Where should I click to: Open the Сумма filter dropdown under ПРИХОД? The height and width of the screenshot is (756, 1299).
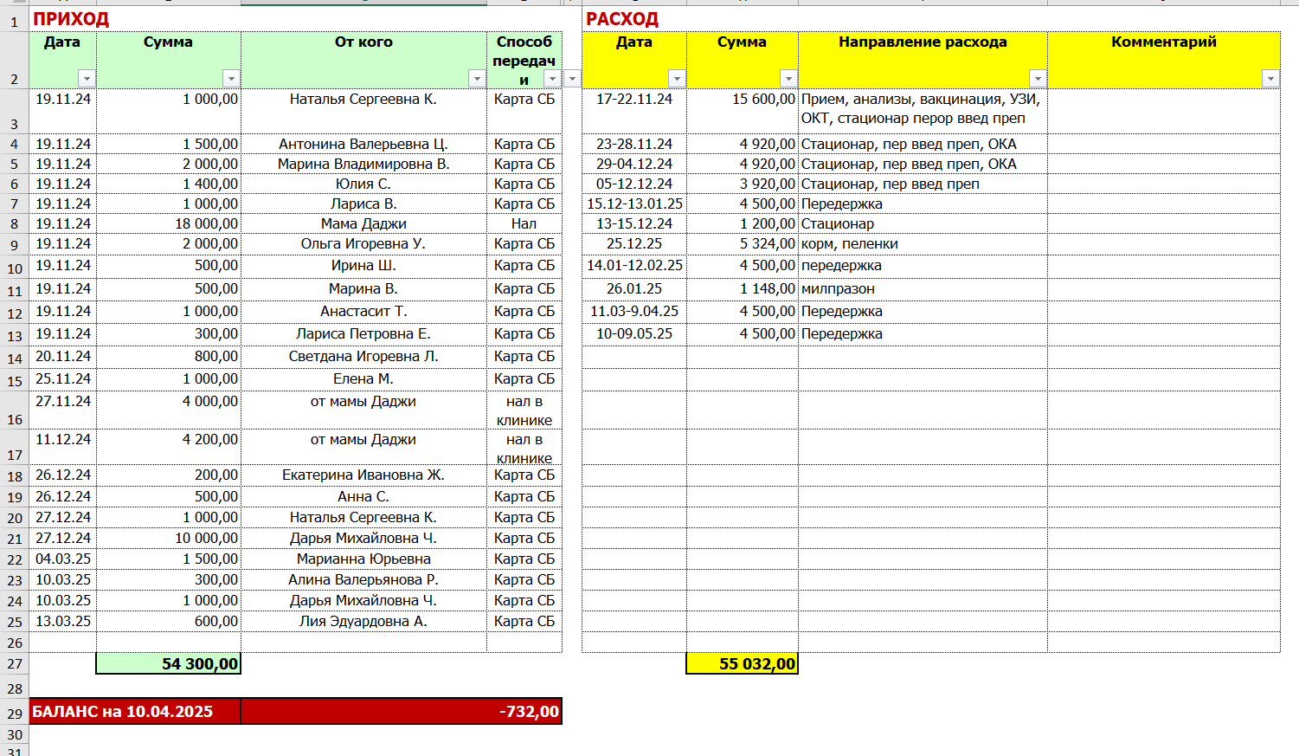230,79
